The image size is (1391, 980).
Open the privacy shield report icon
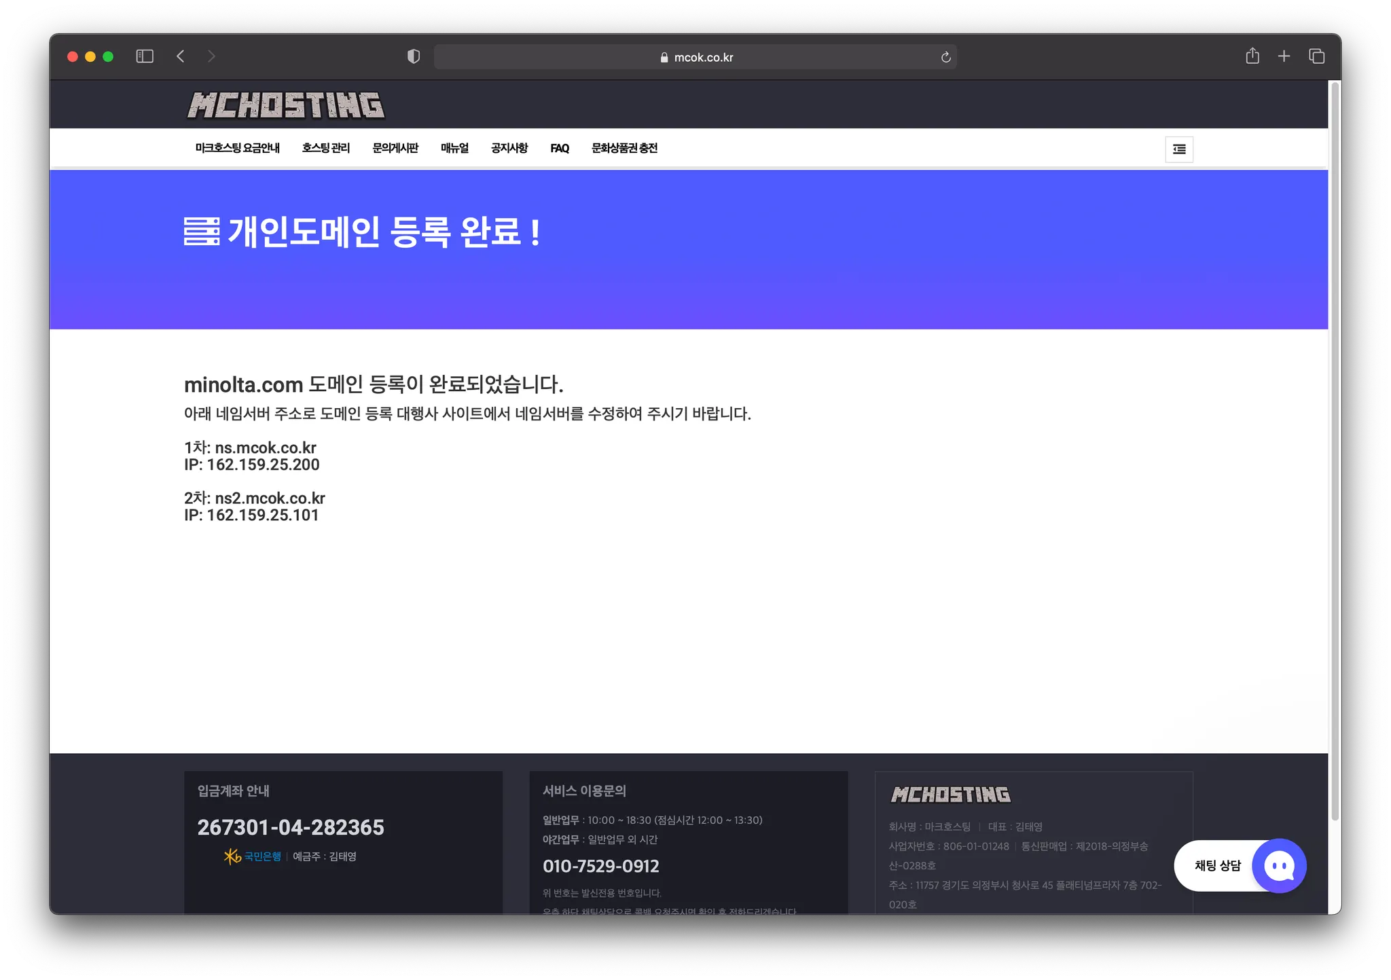point(413,56)
